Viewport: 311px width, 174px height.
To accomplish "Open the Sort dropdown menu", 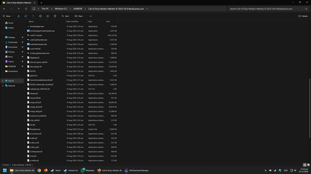I will pos(66,16).
